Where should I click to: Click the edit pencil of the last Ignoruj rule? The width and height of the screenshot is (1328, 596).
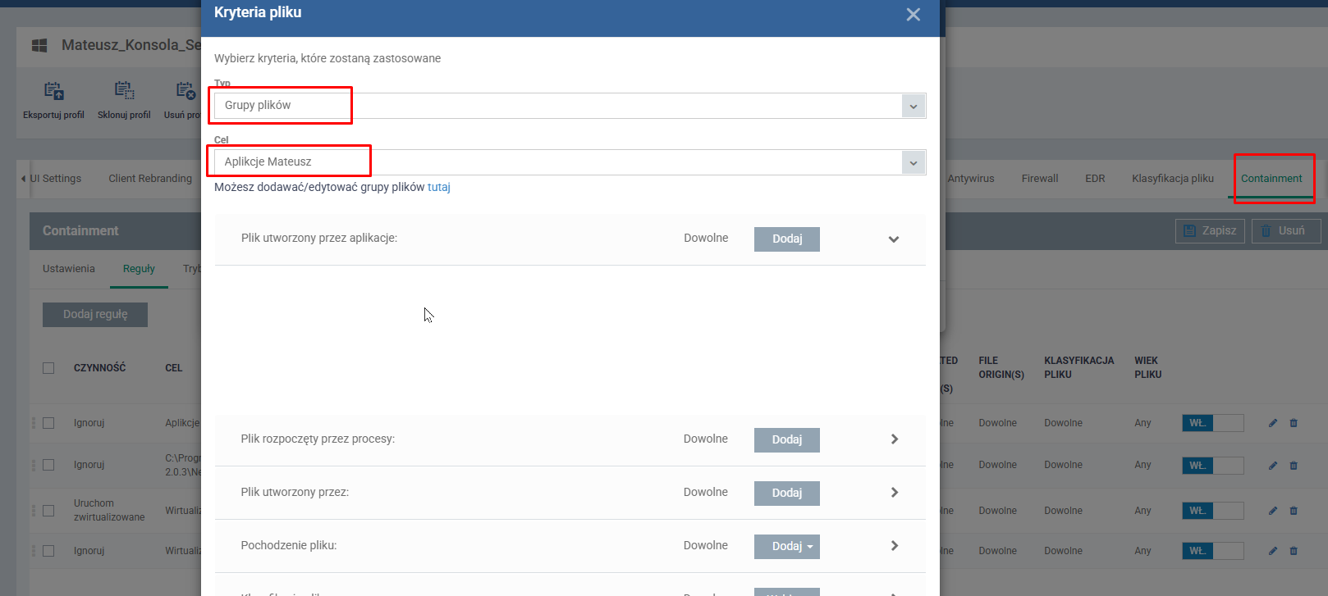point(1273,551)
